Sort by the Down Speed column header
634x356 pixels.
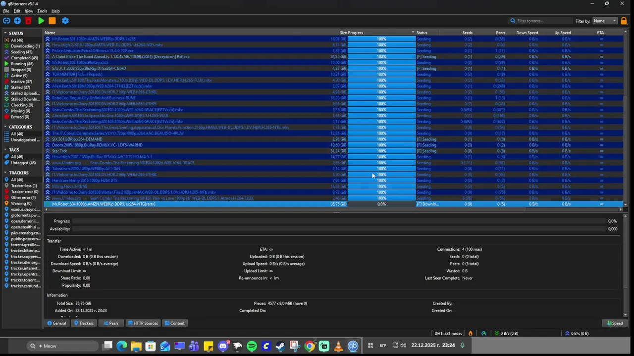527,33
